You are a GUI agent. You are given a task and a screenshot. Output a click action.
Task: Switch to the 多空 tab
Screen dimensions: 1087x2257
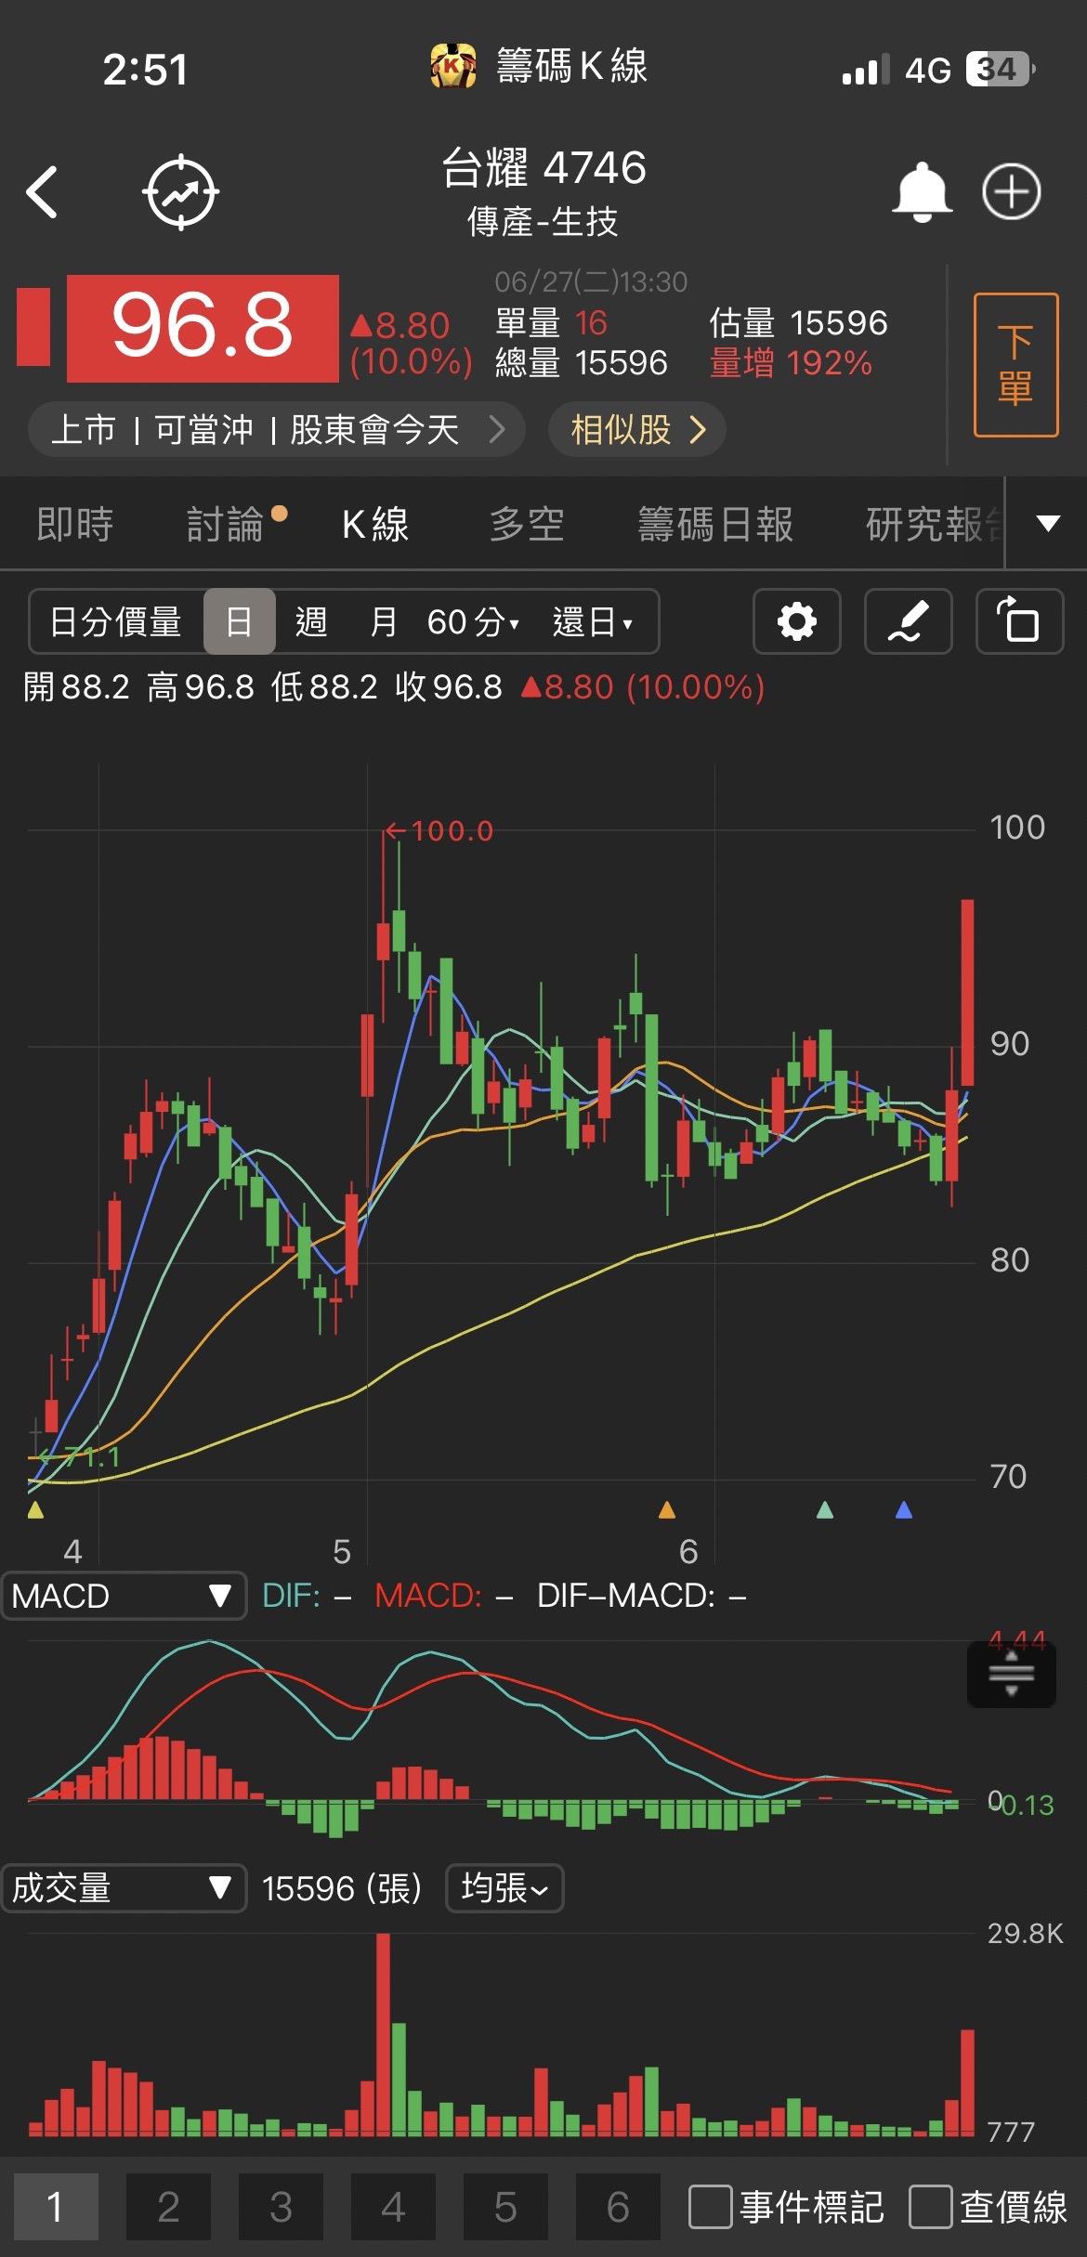(x=527, y=524)
